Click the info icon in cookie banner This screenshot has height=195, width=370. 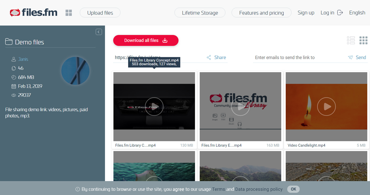pyautogui.click(x=78, y=189)
